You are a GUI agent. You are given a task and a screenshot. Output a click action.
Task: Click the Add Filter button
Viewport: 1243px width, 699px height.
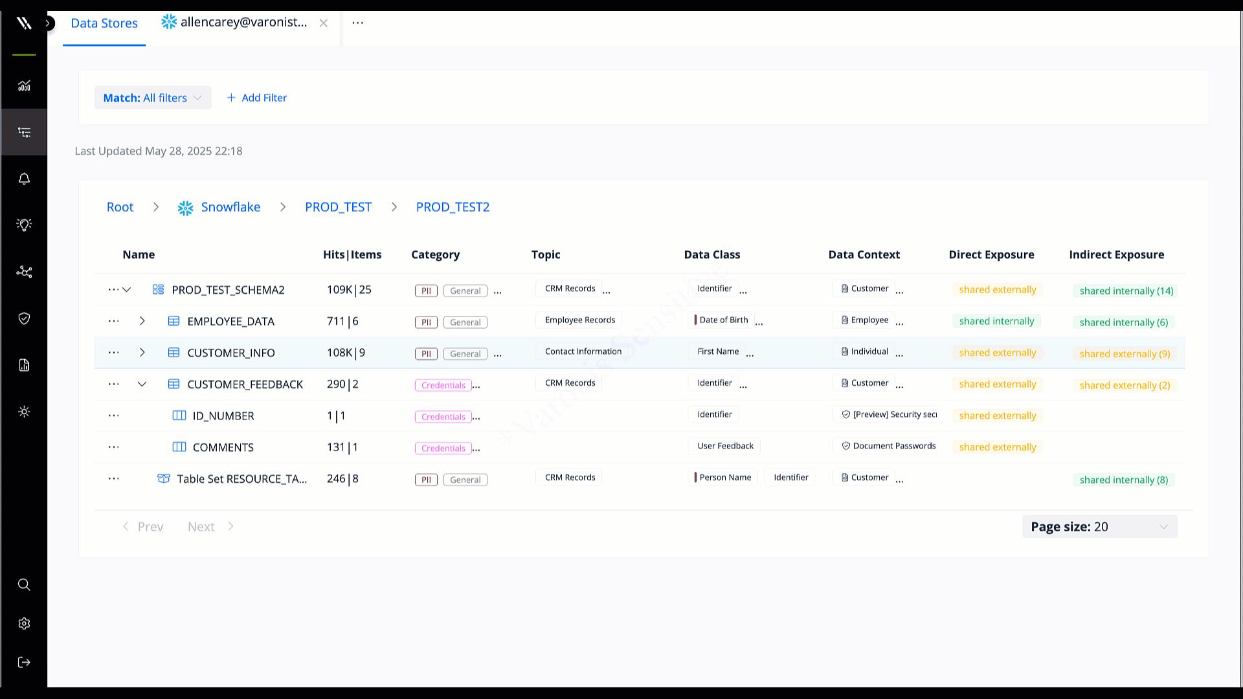pyautogui.click(x=257, y=97)
